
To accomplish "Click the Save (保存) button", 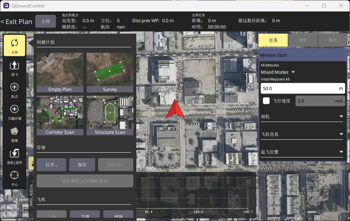I will (82, 164).
